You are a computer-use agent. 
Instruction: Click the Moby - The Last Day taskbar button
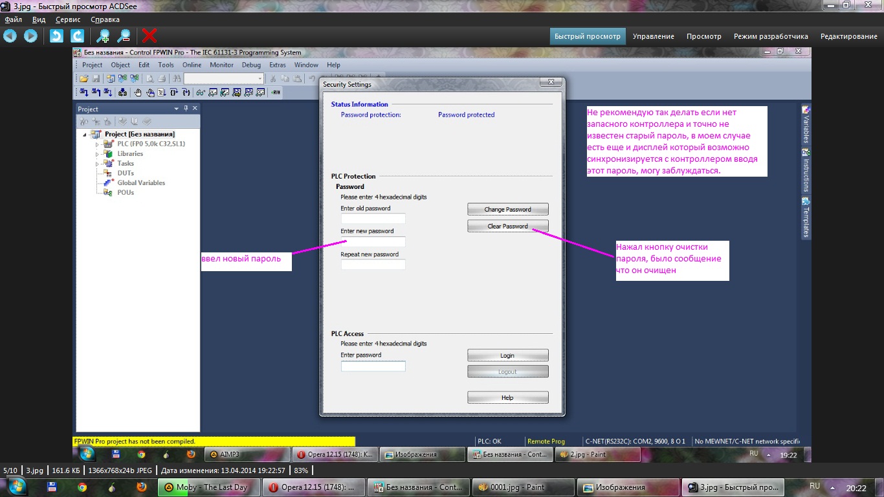pyautogui.click(x=209, y=487)
